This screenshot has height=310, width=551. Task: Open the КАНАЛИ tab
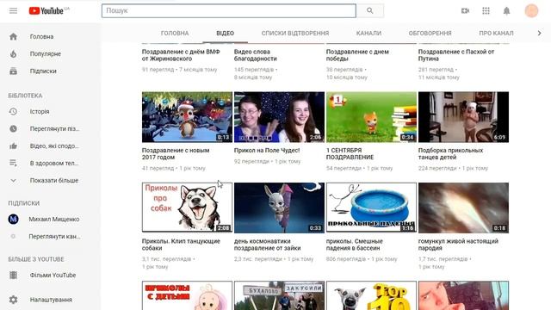pos(368,33)
